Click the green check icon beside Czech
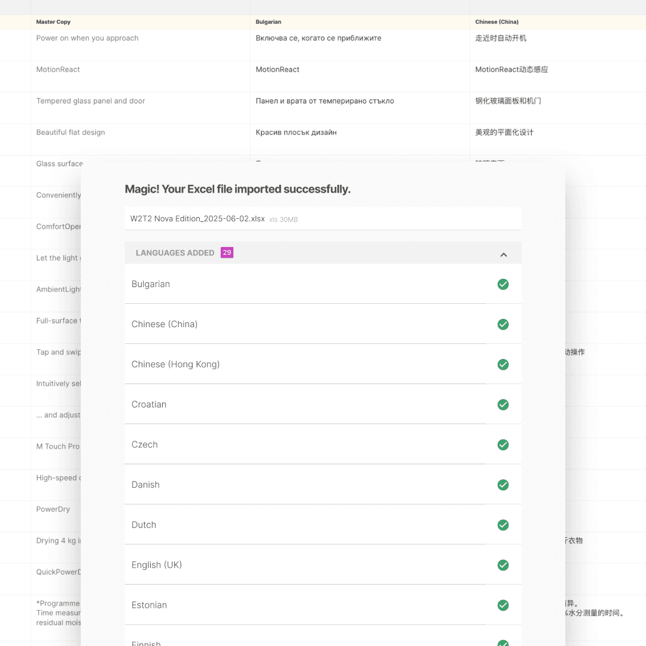Image resolution: width=646 pixels, height=646 pixels. (x=503, y=444)
